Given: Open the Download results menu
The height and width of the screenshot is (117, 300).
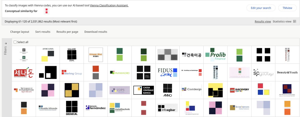Looking at the screenshot, I should [x=96, y=32].
